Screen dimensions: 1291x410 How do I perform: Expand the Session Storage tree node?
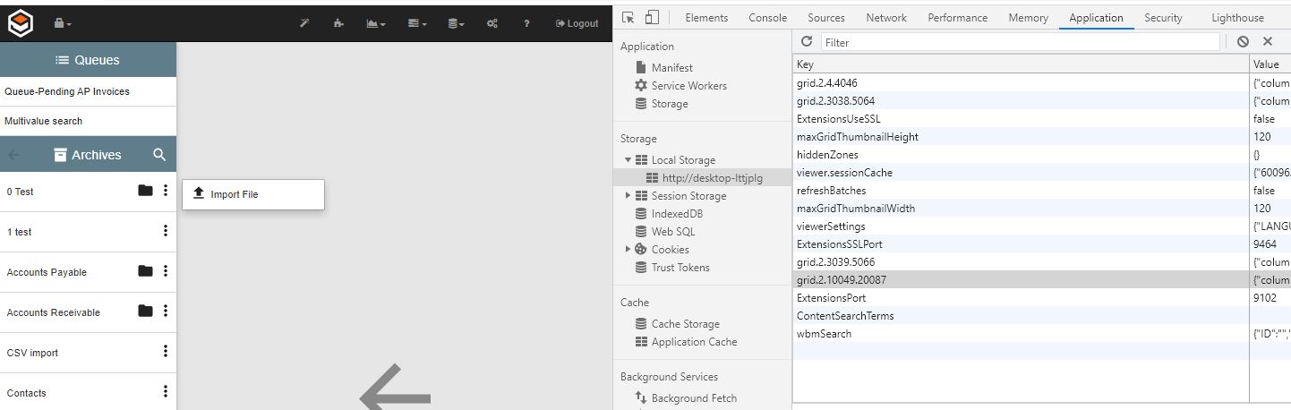tap(628, 196)
